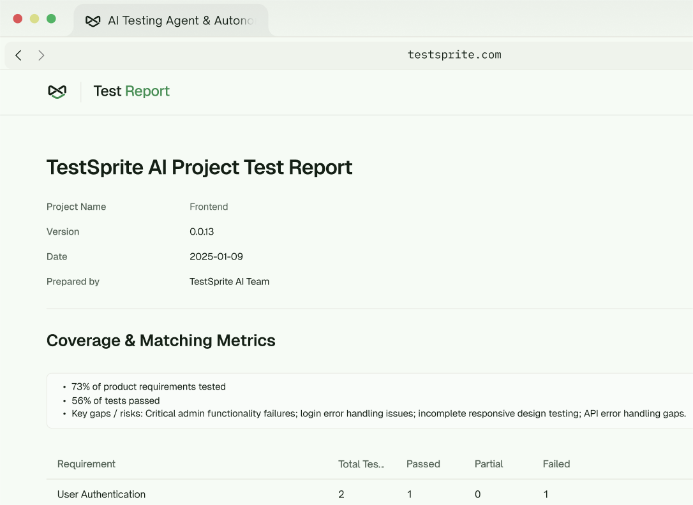The image size is (693, 505).
Task: Click the Version label
Action: (63, 231)
